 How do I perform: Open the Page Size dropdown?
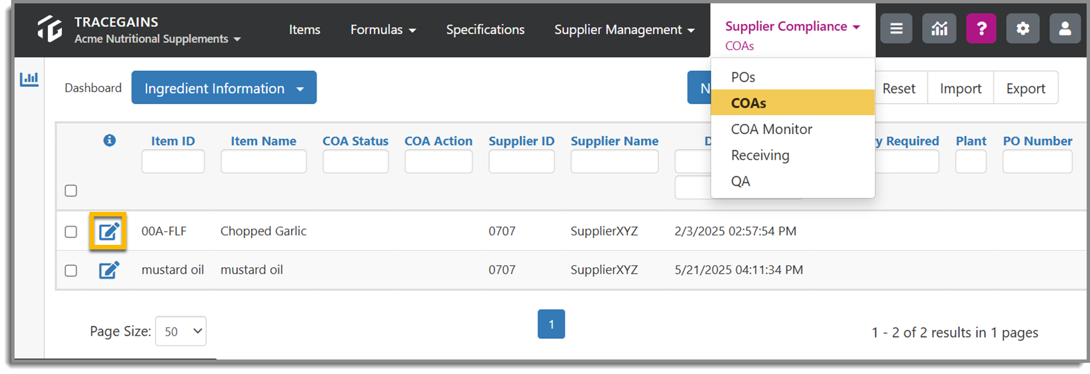[181, 332]
